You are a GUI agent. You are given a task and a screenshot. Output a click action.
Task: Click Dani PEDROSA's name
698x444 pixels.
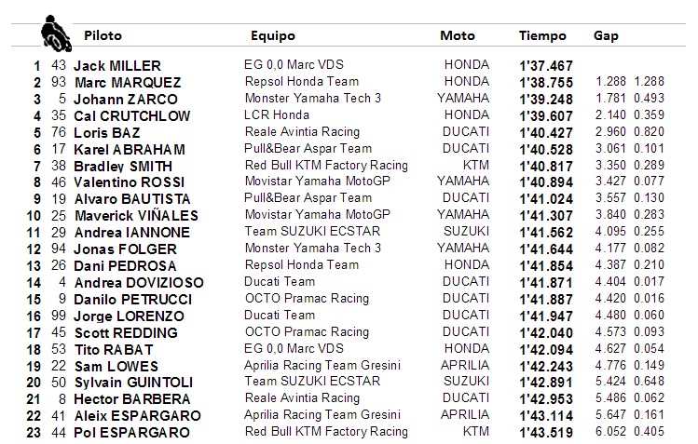[125, 266]
